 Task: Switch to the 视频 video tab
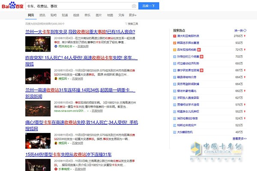[x=76, y=15]
